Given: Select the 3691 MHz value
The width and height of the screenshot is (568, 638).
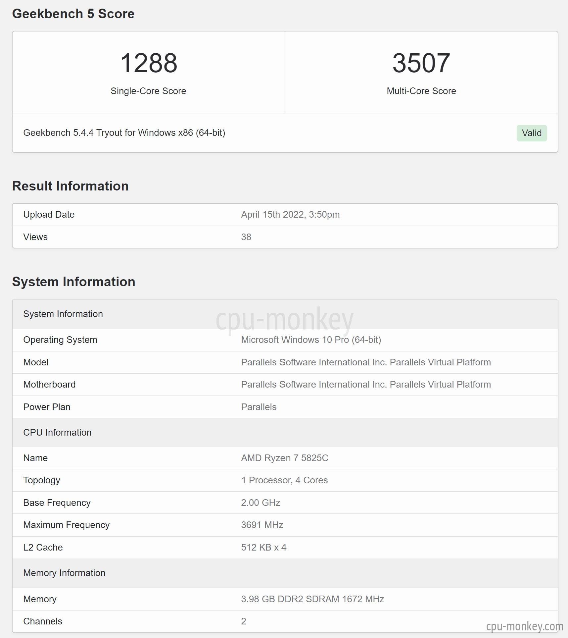Looking at the screenshot, I should [262, 525].
